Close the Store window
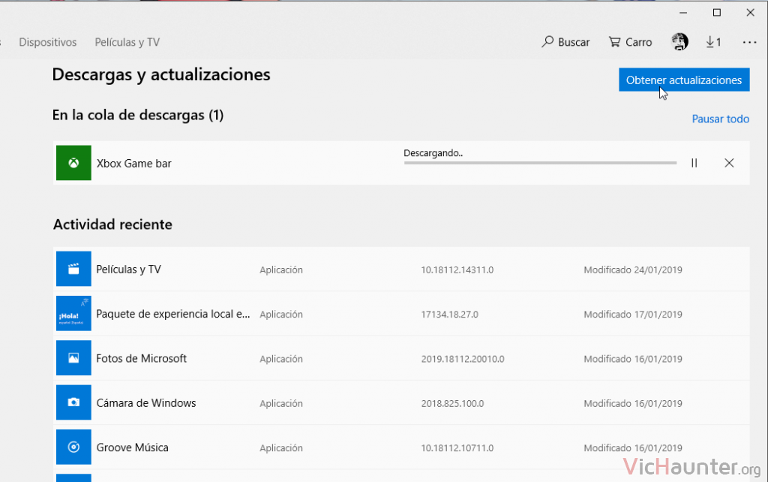768x482 pixels. coord(750,13)
